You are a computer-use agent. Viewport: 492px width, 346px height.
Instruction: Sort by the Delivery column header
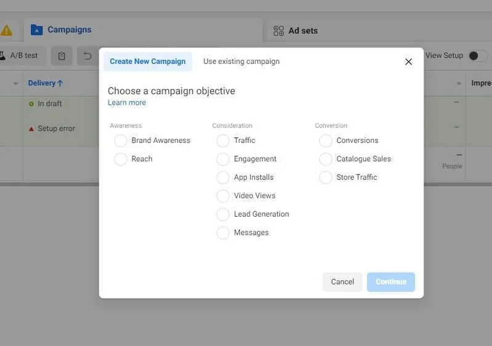(46, 83)
